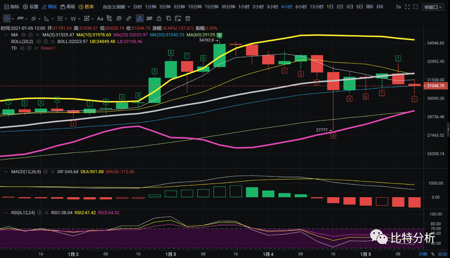Open the 设置 settings button
Screen dimensions: 450x258
tap(31, 7)
